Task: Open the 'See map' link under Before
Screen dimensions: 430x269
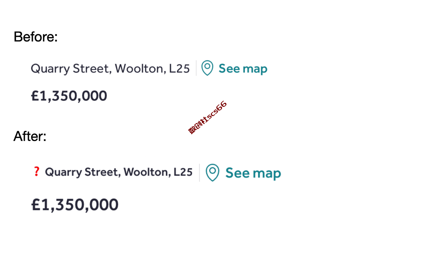Action: 243,69
